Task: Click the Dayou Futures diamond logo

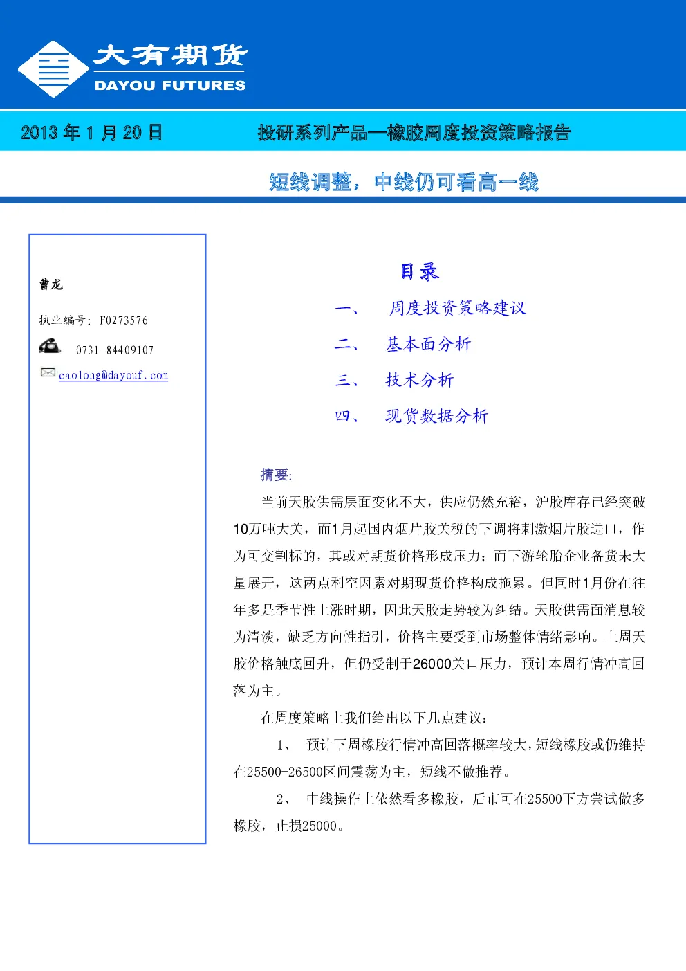Action: point(53,69)
